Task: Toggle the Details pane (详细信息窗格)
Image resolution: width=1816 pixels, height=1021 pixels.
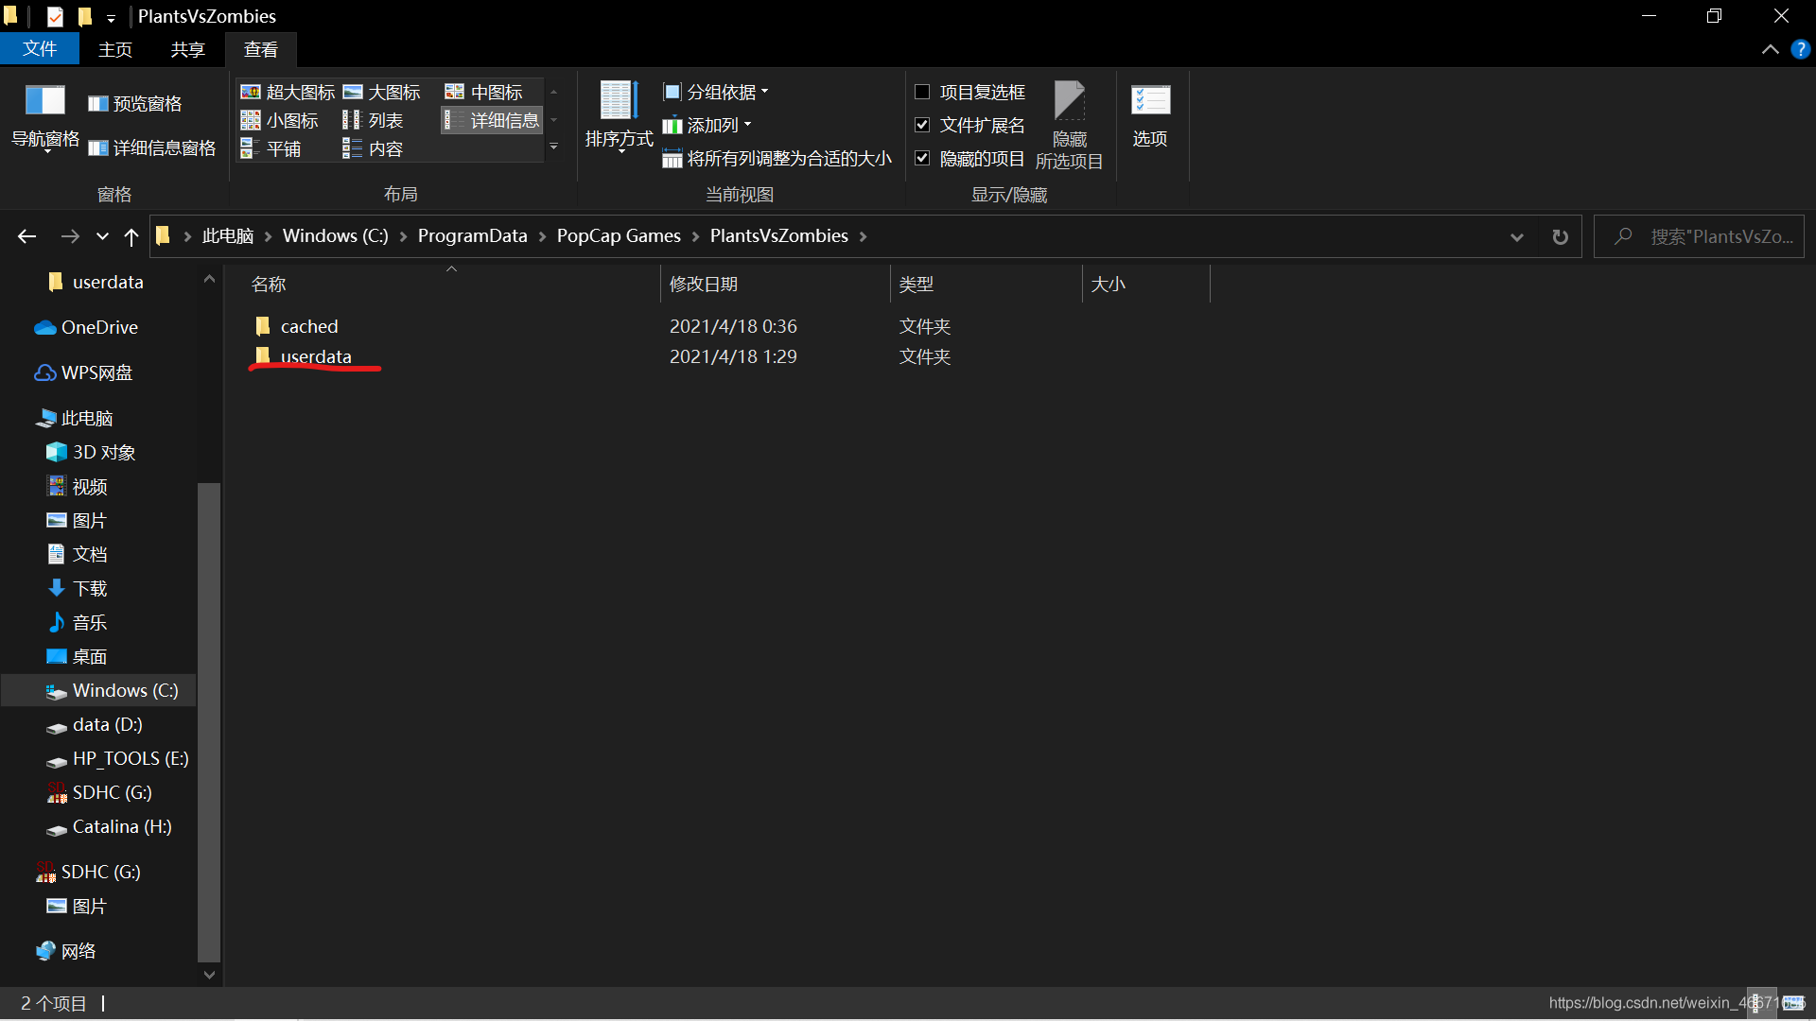Action: (x=151, y=147)
